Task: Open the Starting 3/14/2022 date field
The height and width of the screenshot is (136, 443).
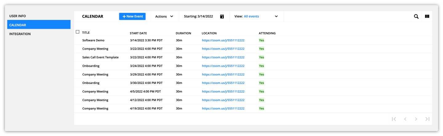Action: pyautogui.click(x=204, y=17)
